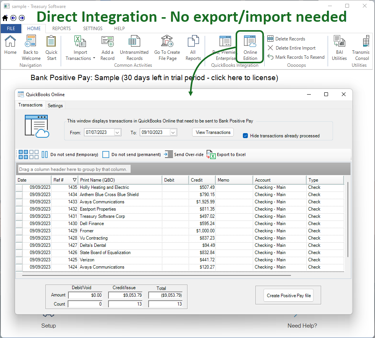The image size is (375, 338).
Task: Select row selector for check 1429 Fromer
Action: tap(19, 231)
